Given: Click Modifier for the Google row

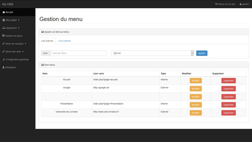Looking at the screenshot, I should click(x=196, y=89).
